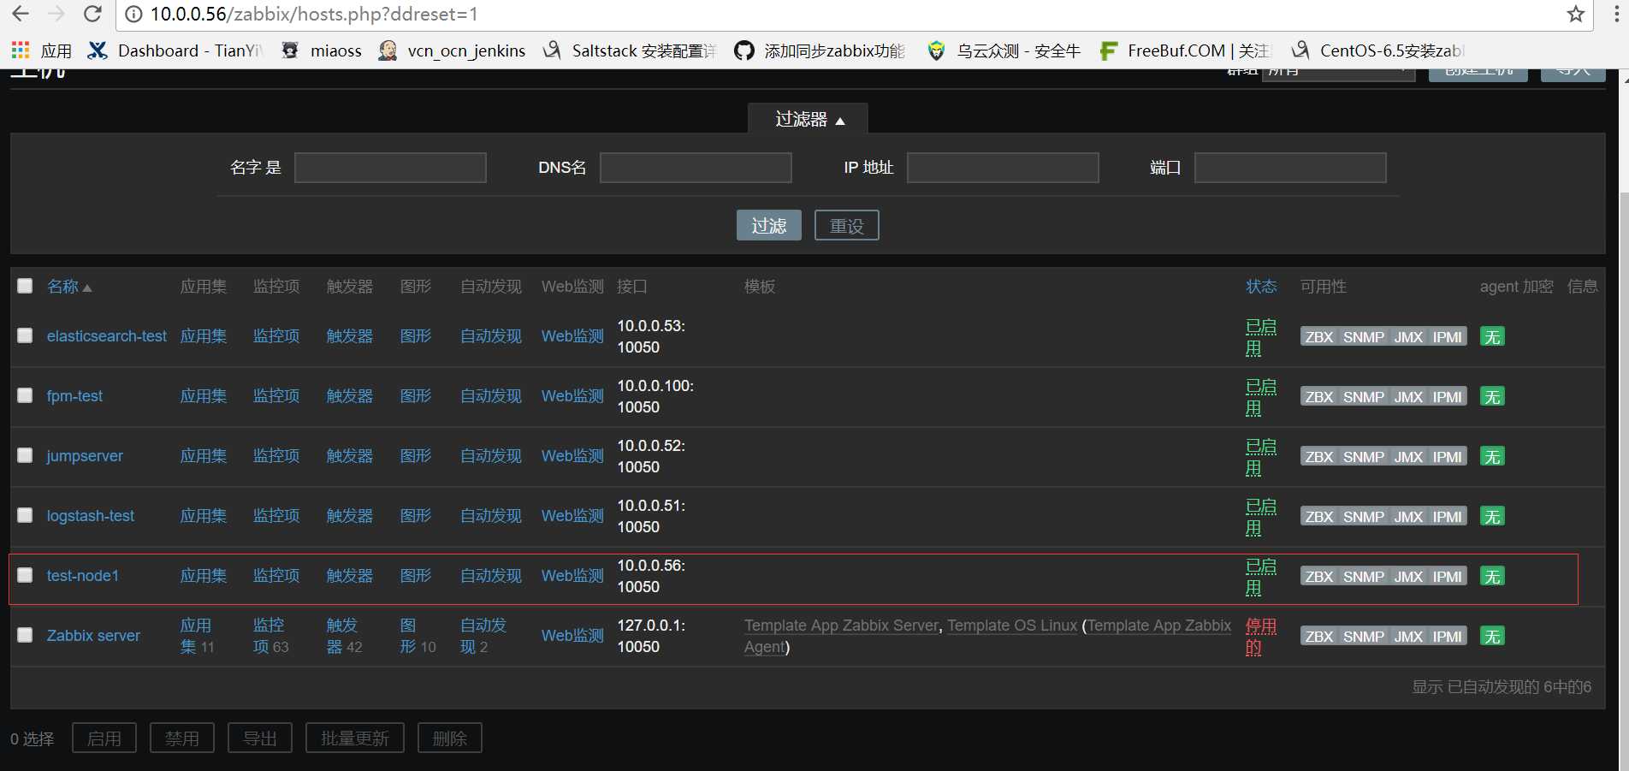The width and height of the screenshot is (1629, 771).
Task: Open Template OS Linux link
Action: point(1012,626)
